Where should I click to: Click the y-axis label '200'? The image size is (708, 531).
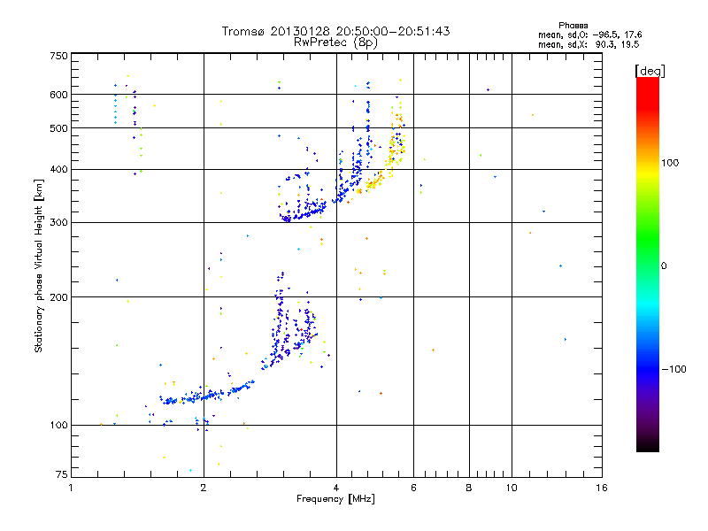coord(59,297)
